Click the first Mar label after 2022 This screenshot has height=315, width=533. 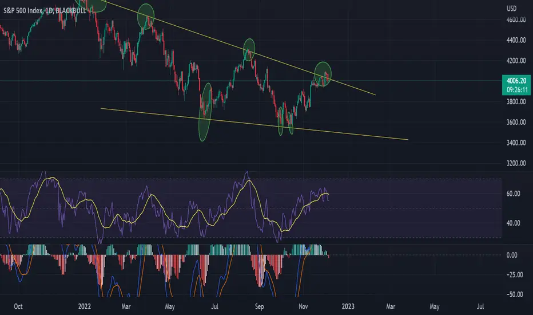click(126, 306)
